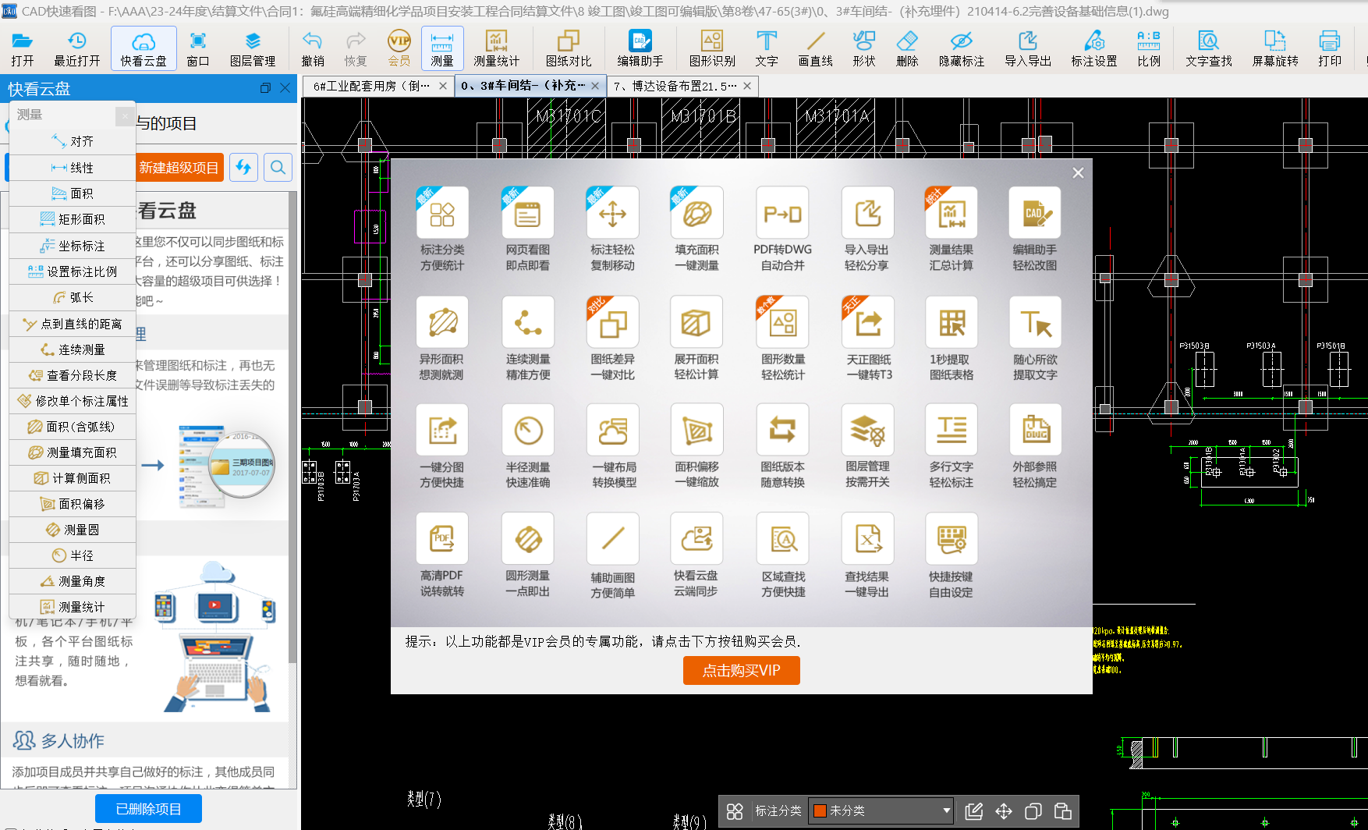Click the orange color swatch beside 未分类
Image resolution: width=1368 pixels, height=830 pixels.
pos(820,810)
